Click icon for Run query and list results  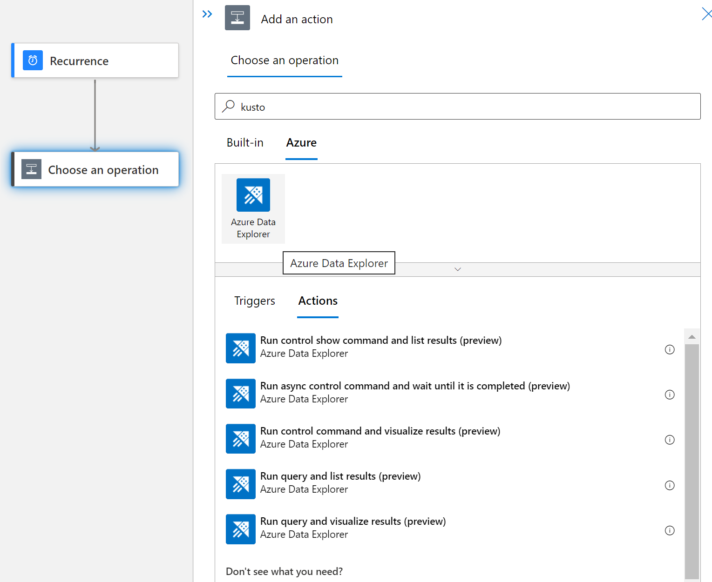point(241,484)
